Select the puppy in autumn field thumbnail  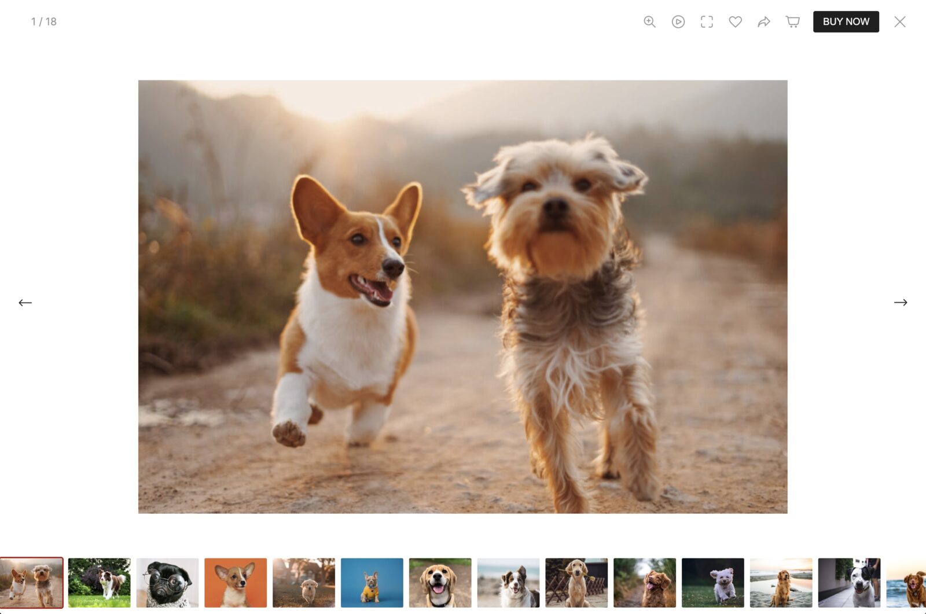(x=304, y=583)
